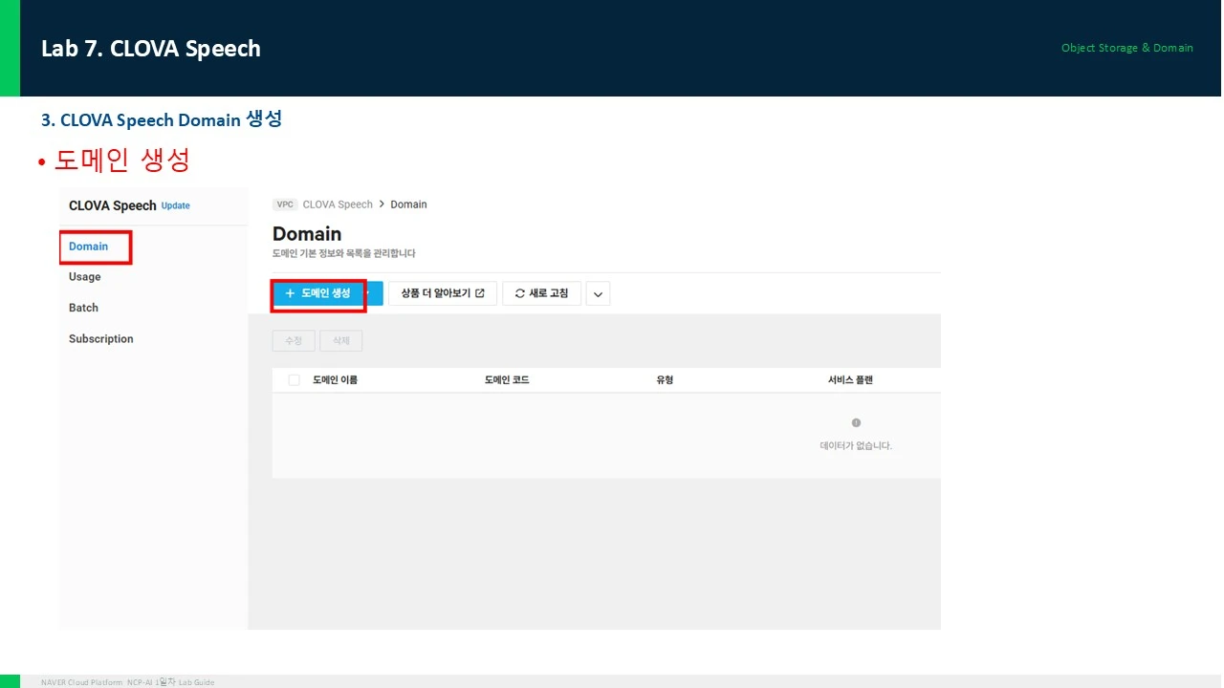
Task: Open the Domain menu in the sidebar
Action: coord(89,247)
